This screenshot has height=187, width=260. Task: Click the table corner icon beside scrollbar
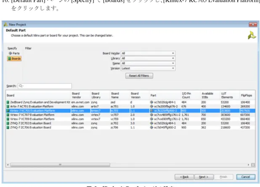point(253,165)
